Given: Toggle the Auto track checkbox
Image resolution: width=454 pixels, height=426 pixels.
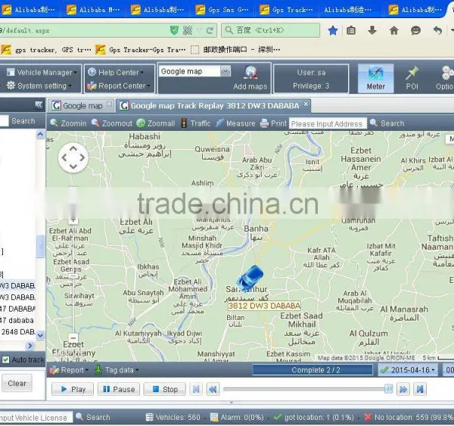Looking at the screenshot, I should point(6,359).
